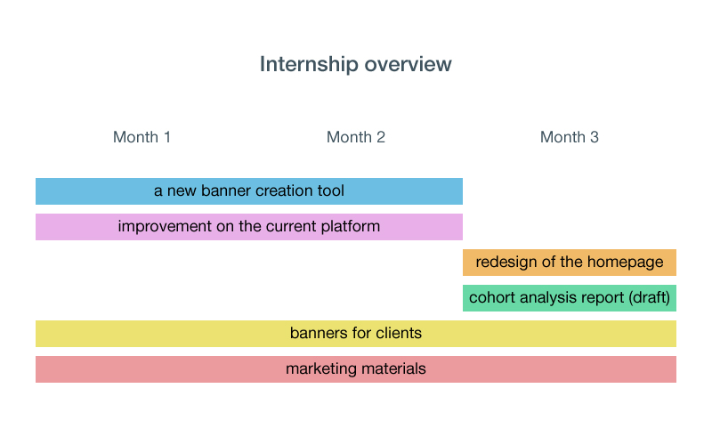The width and height of the screenshot is (712, 445).
Task: Click the Month 2 column header
Action: pyautogui.click(x=355, y=137)
